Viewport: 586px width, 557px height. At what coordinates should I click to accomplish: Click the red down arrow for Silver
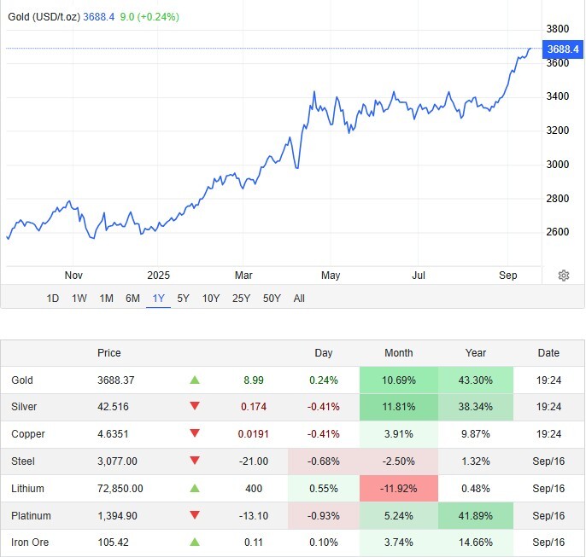(195, 407)
